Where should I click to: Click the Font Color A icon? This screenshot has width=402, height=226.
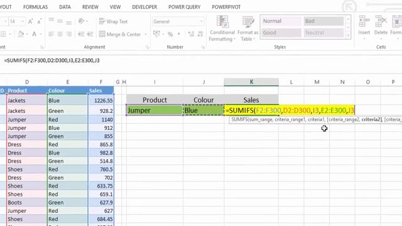click(x=34, y=34)
